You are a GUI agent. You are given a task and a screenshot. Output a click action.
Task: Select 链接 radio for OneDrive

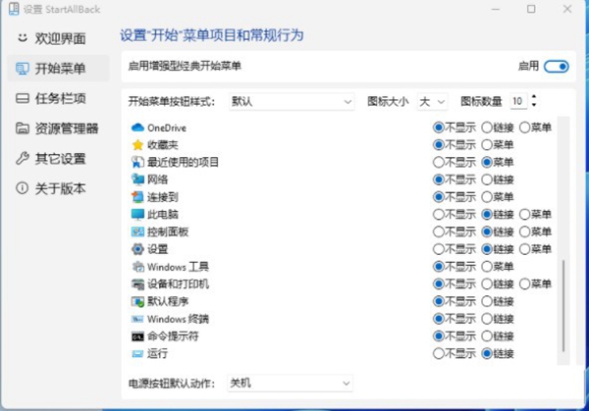click(x=487, y=128)
